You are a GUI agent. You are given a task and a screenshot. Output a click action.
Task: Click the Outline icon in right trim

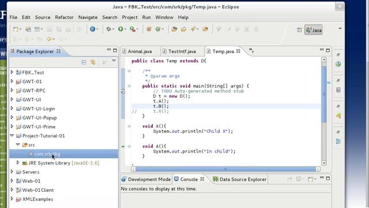[x=338, y=90]
